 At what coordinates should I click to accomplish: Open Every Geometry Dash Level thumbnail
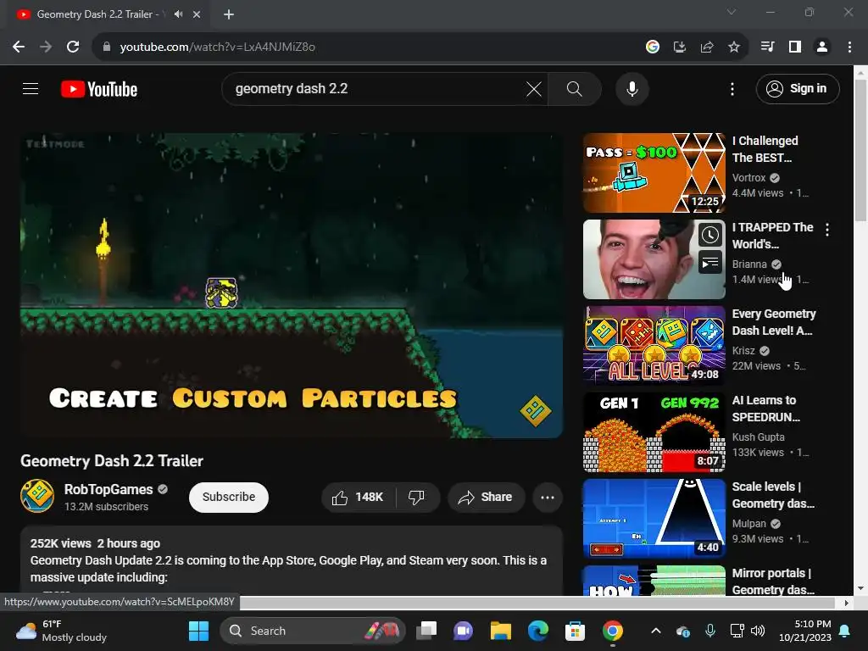coord(654,346)
